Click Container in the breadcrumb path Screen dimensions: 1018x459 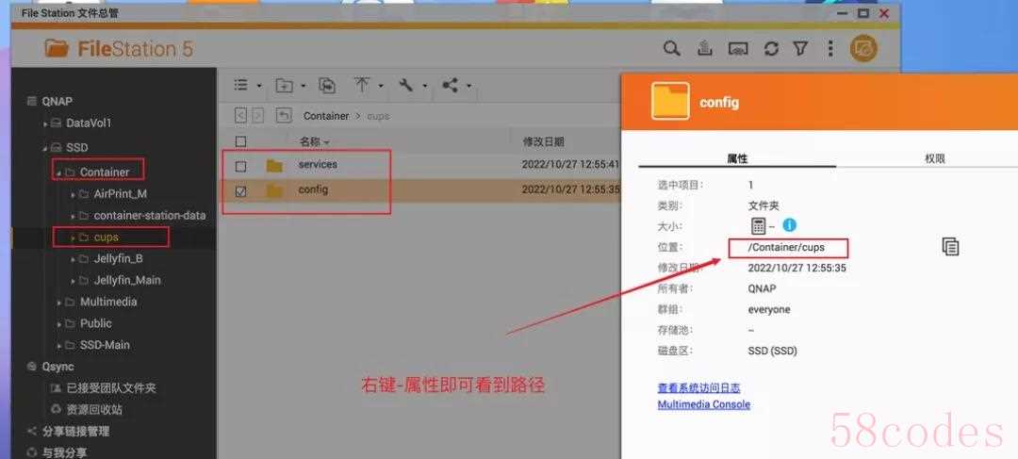(x=325, y=116)
